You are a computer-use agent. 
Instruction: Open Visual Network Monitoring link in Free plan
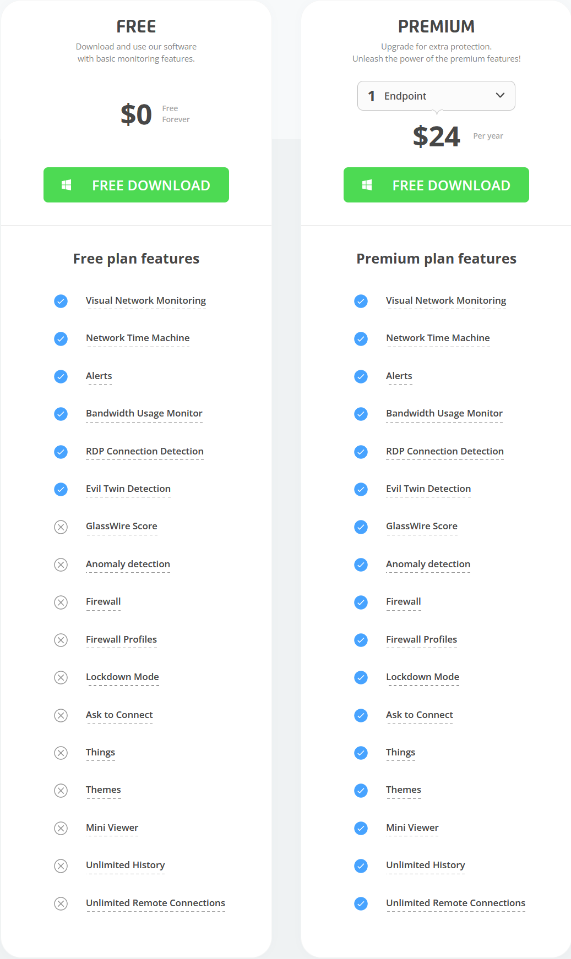[146, 300]
